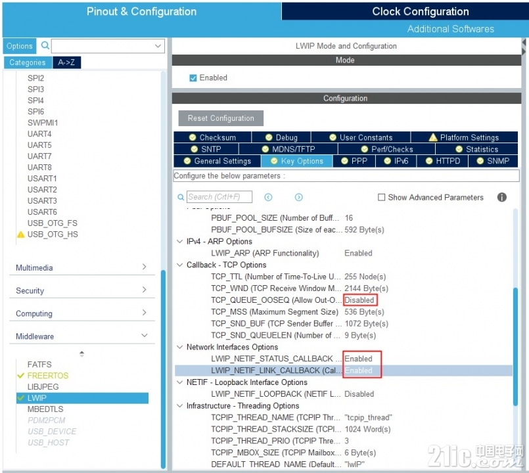
Task: Click the parameter search magnifier icon
Action: pyautogui.click(x=181, y=197)
